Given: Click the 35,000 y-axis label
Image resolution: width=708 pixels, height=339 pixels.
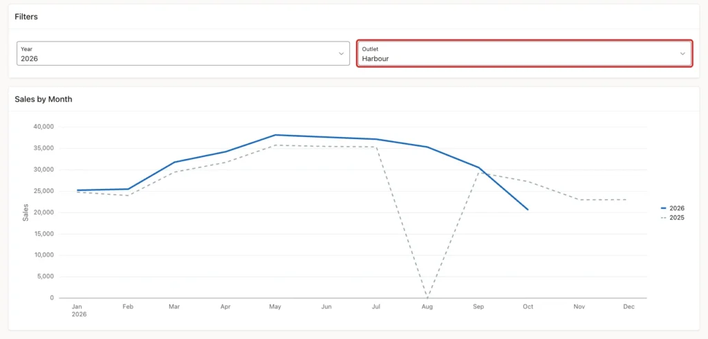Looking at the screenshot, I should pos(44,148).
